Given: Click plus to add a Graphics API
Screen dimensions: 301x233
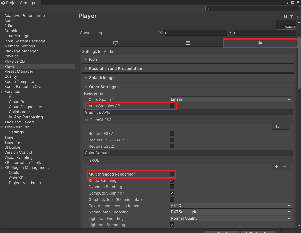Looking at the screenshot, I should click(277, 126).
